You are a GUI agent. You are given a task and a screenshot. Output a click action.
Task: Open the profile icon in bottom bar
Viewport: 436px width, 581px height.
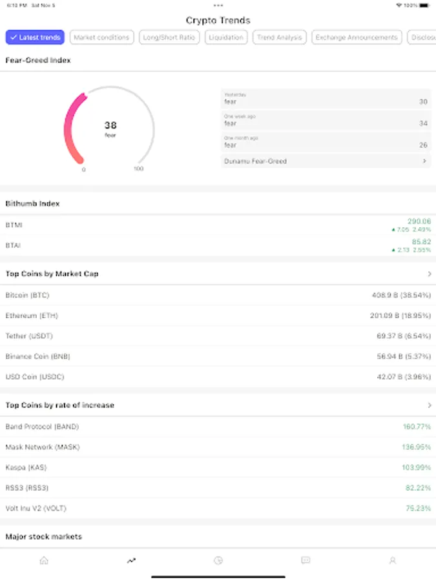[392, 560]
